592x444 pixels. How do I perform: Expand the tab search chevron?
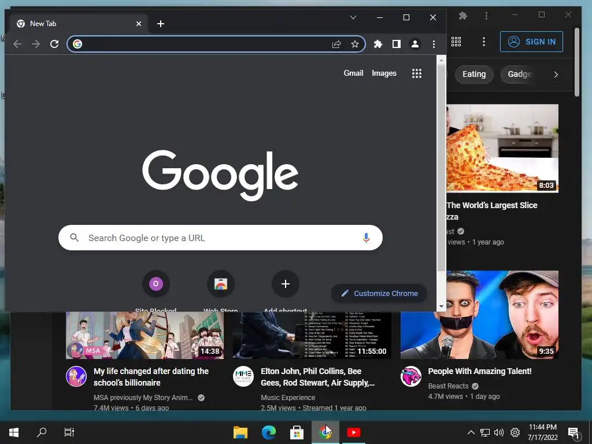353,17
